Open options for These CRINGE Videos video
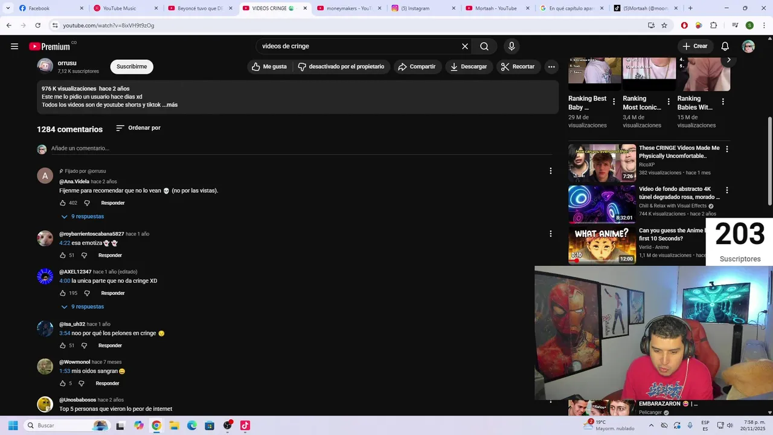773x435 pixels. pyautogui.click(x=727, y=149)
